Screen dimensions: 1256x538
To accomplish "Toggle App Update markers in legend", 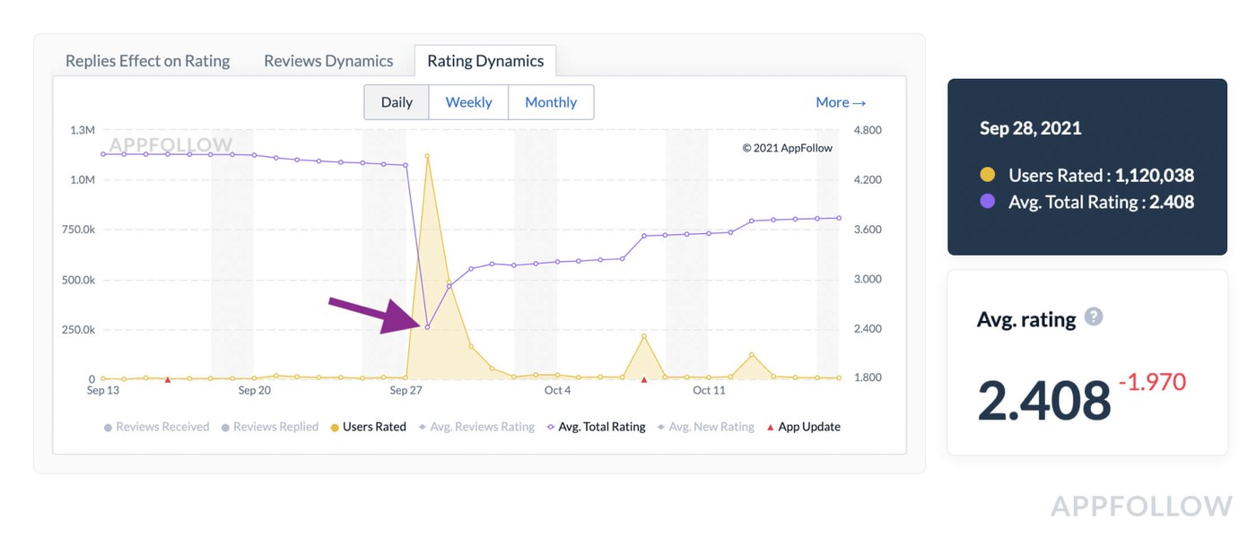I will (803, 427).
